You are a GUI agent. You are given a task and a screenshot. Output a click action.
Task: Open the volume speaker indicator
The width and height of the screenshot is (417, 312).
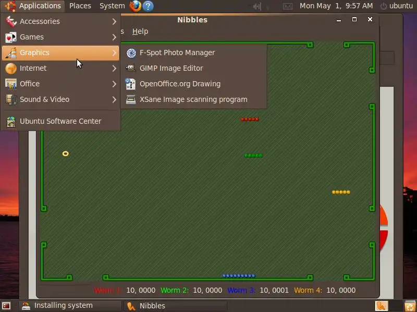tap(257, 6)
